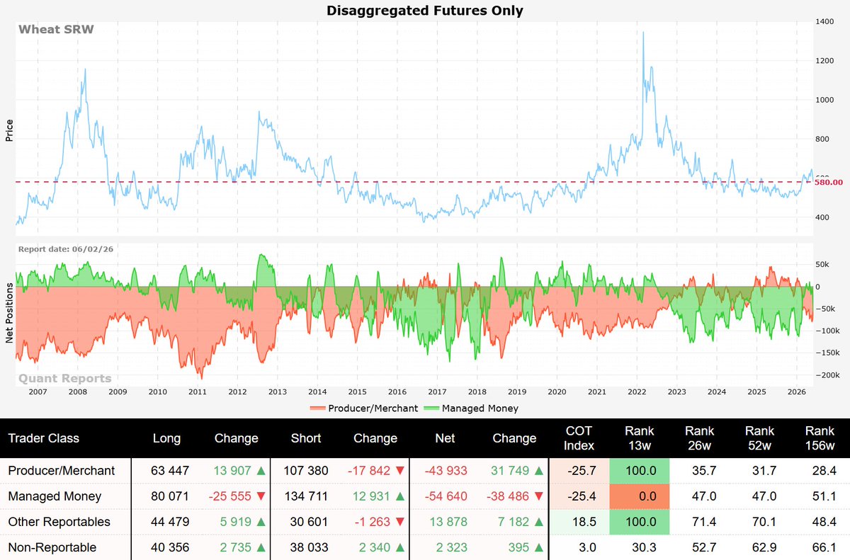The image size is (850, 560).
Task: Click the orange 0.0 Rank 13w cell
Action: 640,496
